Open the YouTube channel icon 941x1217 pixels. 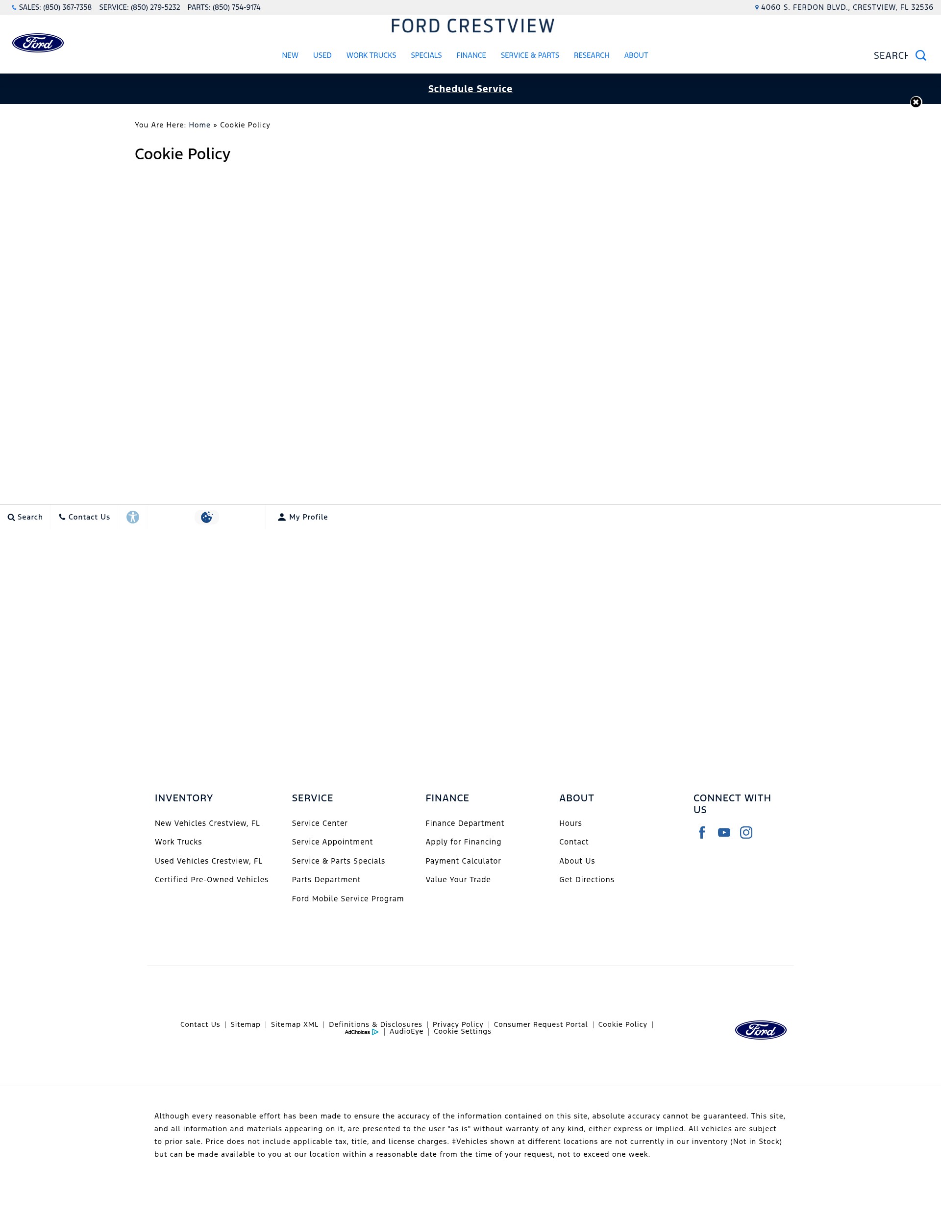click(x=724, y=833)
